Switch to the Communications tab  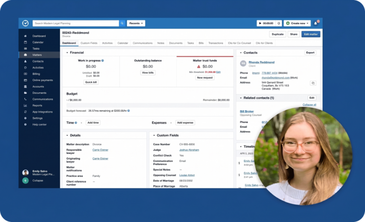[143, 43]
